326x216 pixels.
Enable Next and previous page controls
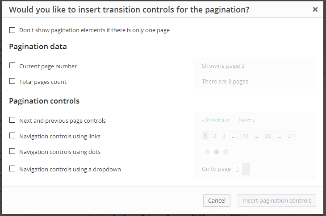tap(12, 120)
